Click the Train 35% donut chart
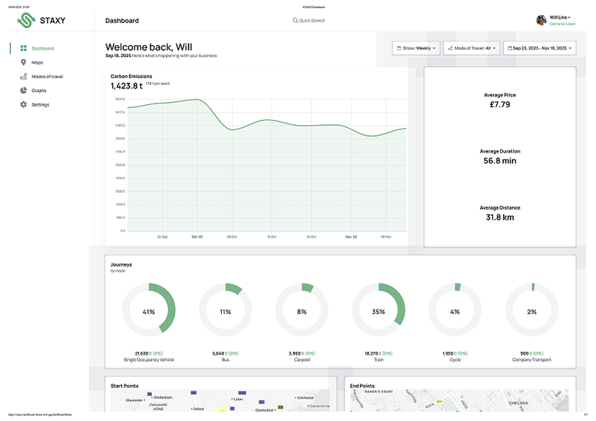The width and height of the screenshot is (596, 421). pyautogui.click(x=379, y=311)
